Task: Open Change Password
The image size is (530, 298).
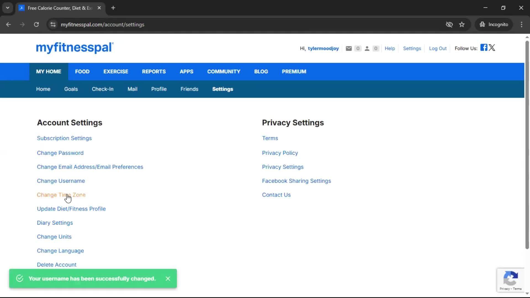Action: tap(60, 153)
